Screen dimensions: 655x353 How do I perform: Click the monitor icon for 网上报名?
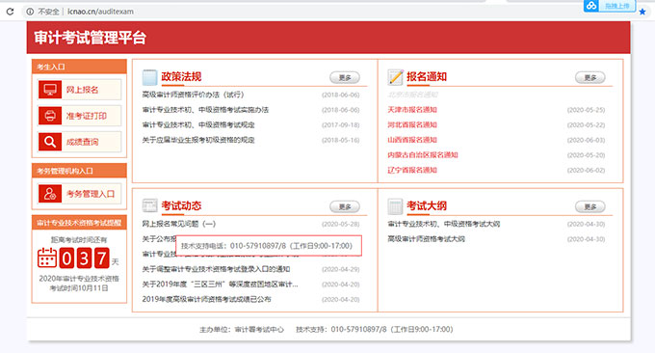pyautogui.click(x=50, y=90)
